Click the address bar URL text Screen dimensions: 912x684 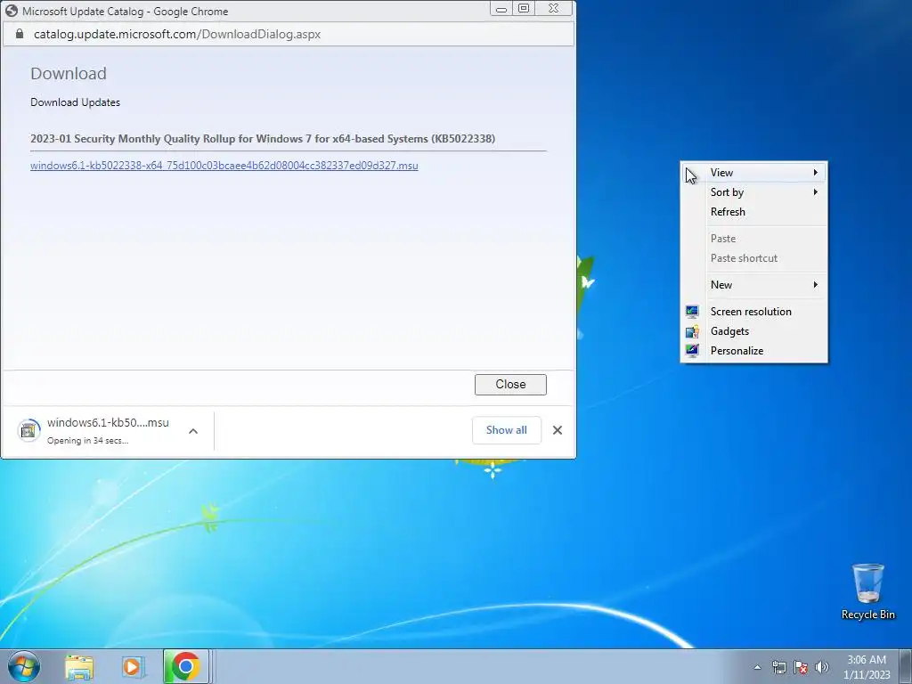(x=177, y=34)
